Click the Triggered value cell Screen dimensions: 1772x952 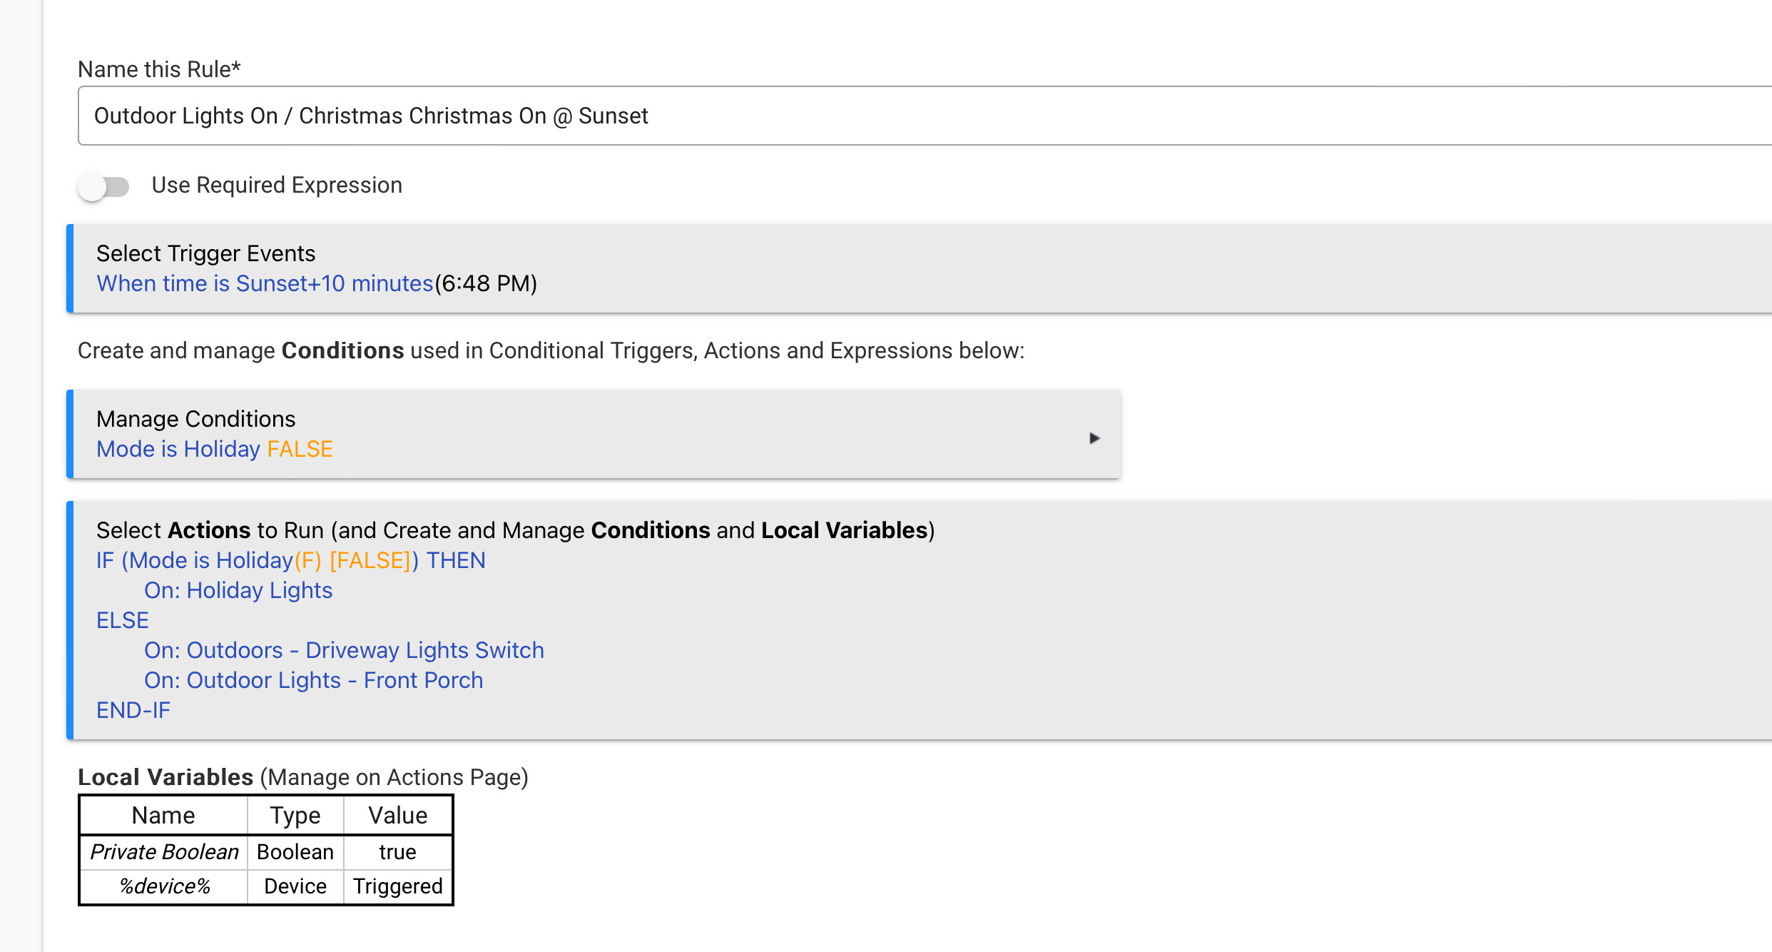[398, 886]
